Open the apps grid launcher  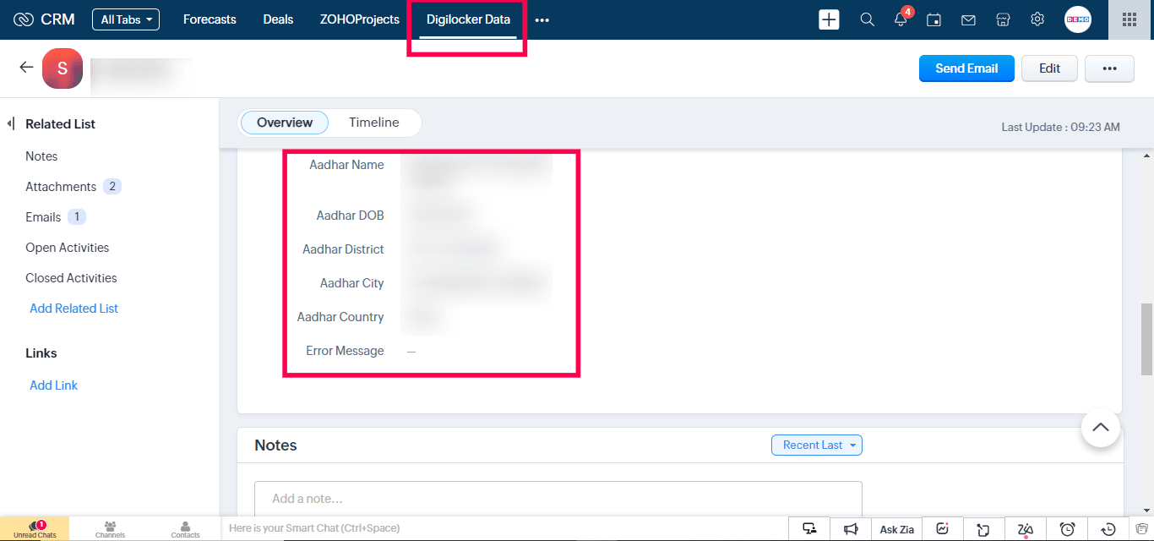tap(1130, 19)
